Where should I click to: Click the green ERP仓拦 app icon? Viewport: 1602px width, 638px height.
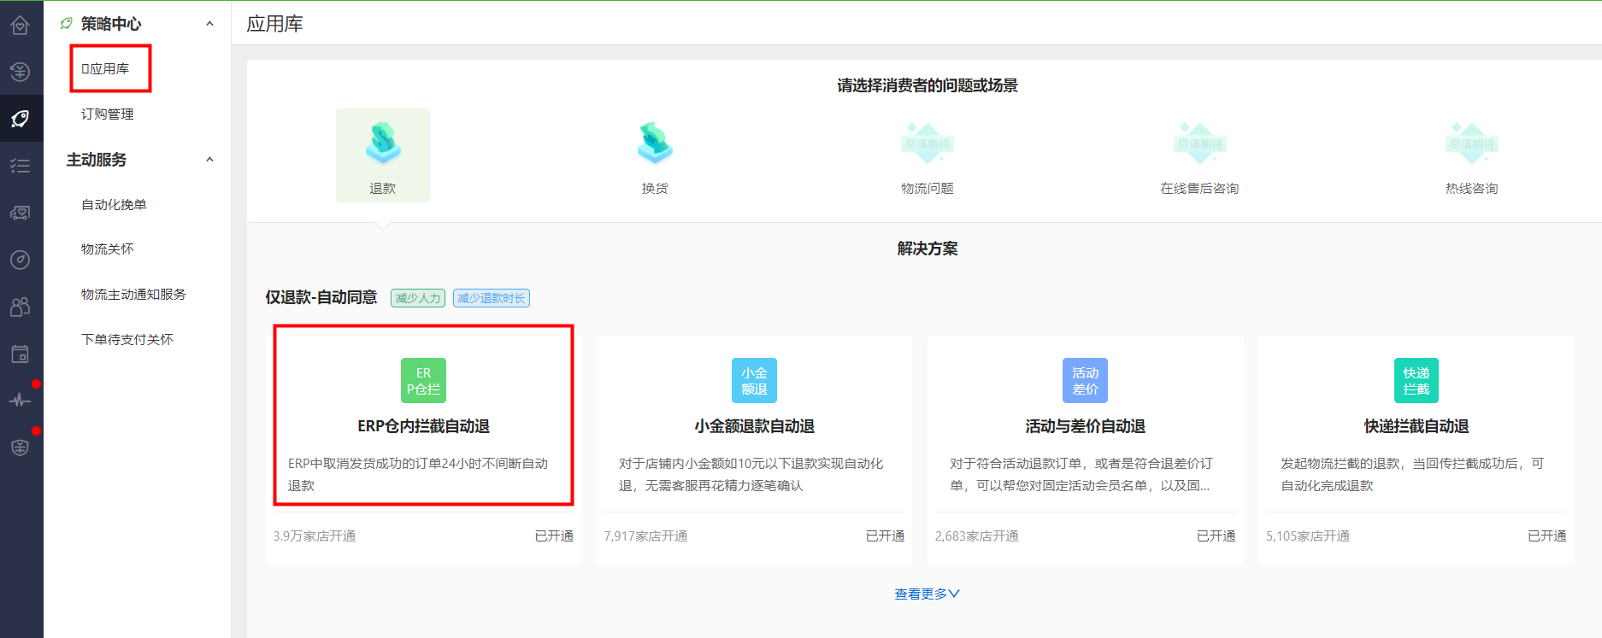click(x=424, y=380)
